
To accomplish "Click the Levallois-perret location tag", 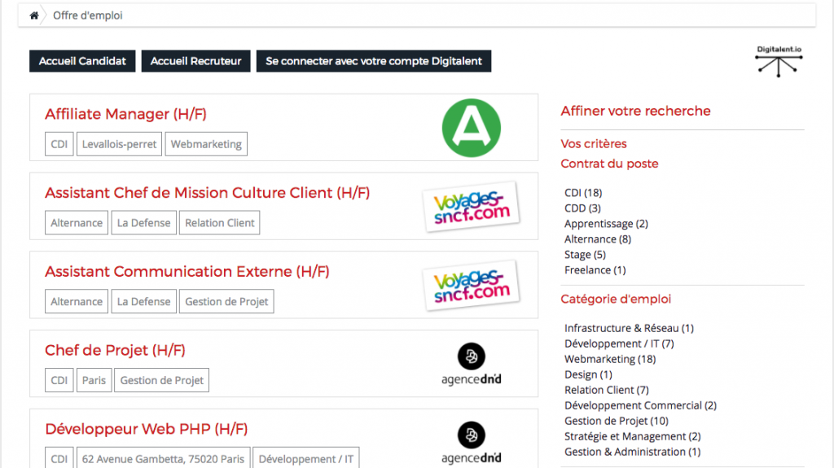I will click(119, 144).
